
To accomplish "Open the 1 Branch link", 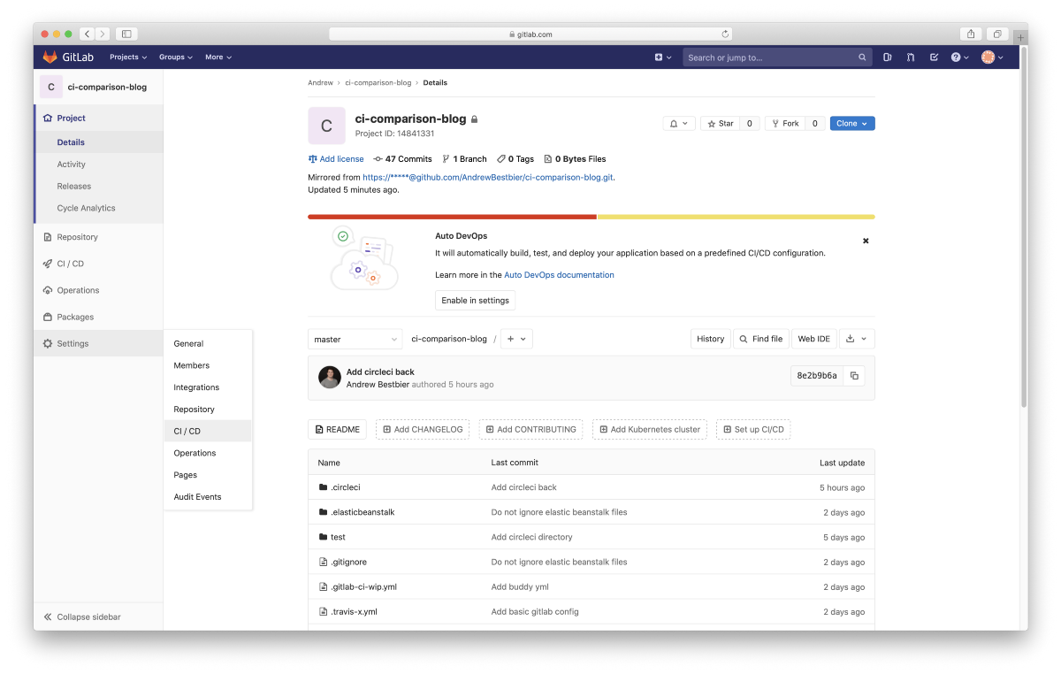I will pos(464,159).
